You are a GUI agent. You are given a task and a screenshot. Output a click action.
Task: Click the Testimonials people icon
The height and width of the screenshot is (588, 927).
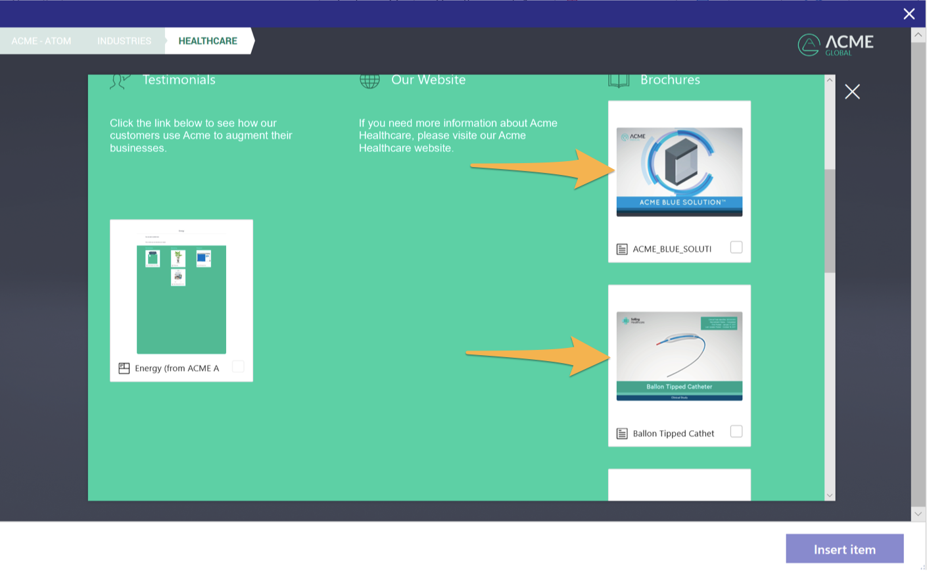(x=120, y=81)
